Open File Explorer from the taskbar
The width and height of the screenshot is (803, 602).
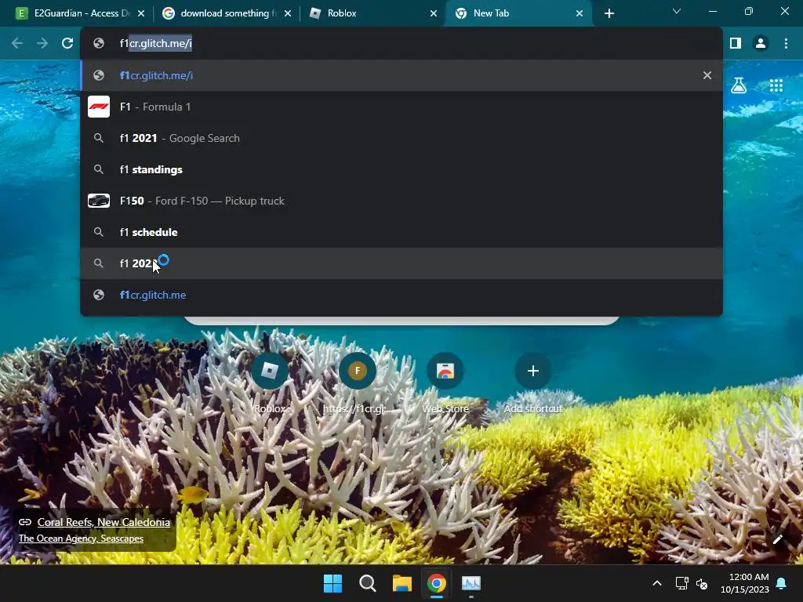pyautogui.click(x=402, y=583)
